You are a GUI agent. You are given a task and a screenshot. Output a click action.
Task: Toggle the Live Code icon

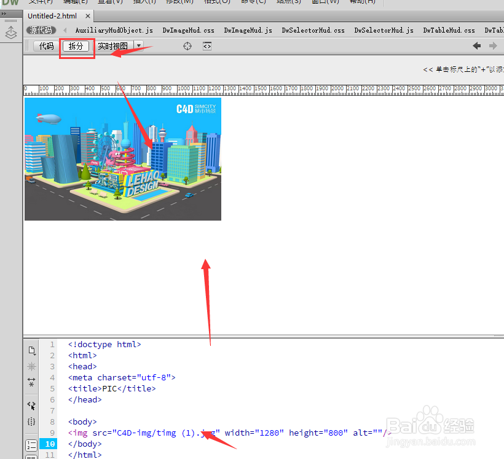[207, 46]
